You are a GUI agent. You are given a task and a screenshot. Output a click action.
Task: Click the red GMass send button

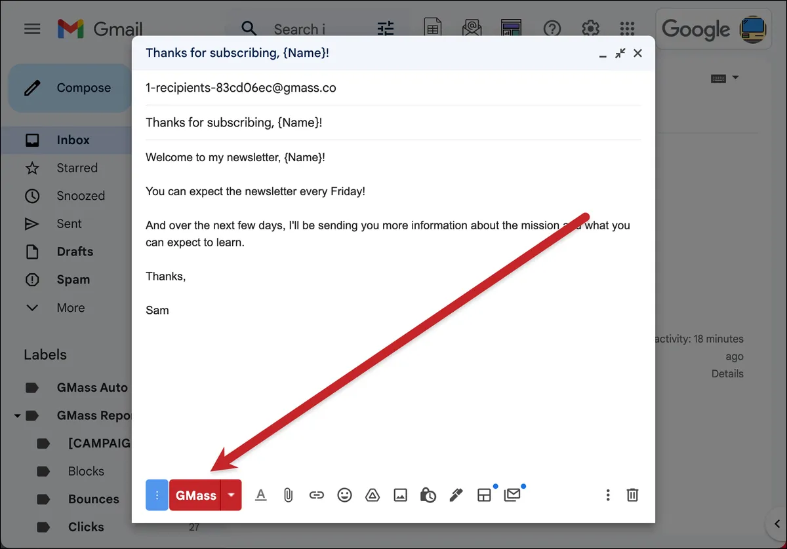195,495
